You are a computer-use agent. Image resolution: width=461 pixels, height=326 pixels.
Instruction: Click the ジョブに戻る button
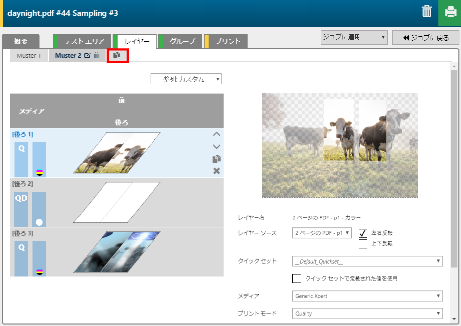tap(425, 37)
